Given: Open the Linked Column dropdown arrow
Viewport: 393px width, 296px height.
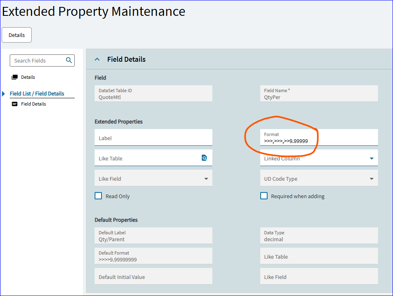Looking at the screenshot, I should pos(372,158).
